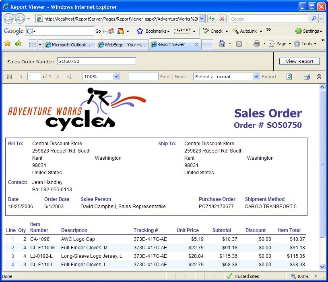Switch to the Microsoft Outlook tab
The width and height of the screenshot is (328, 282).
click(69, 45)
